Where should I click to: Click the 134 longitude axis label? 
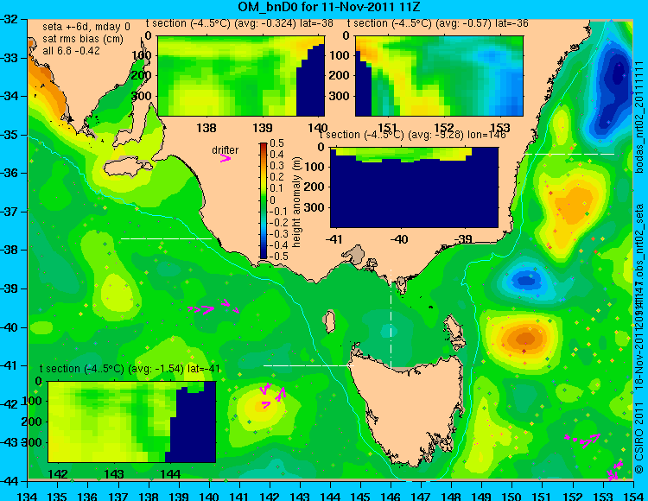(28, 496)
